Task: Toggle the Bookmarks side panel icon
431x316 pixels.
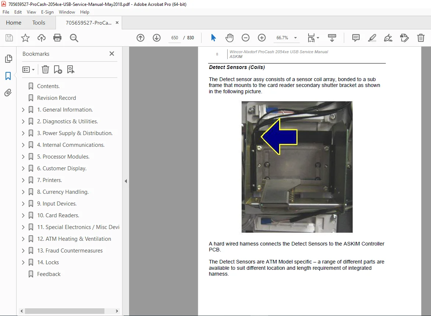Action: coord(8,76)
